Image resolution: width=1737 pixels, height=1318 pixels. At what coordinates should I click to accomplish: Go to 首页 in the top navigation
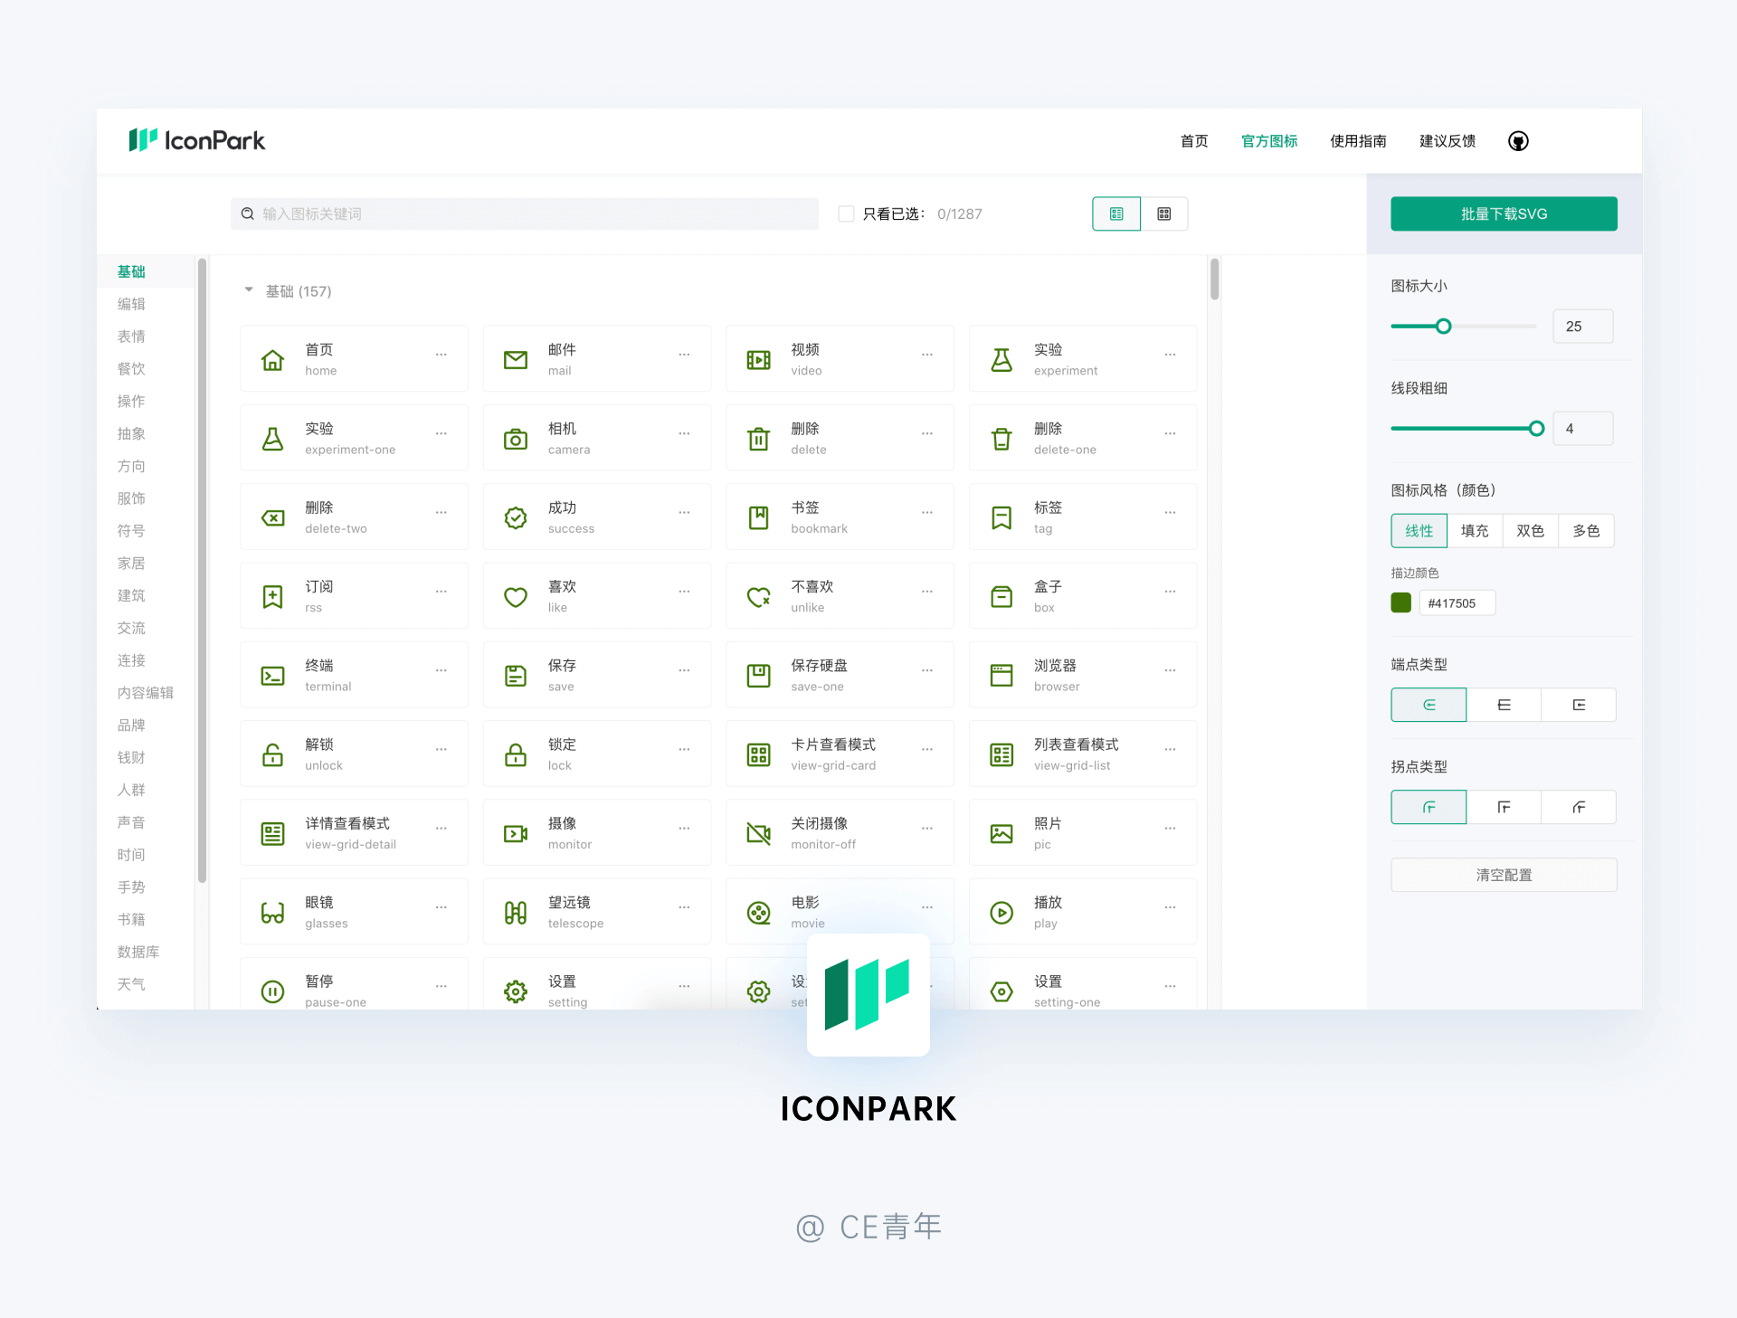pyautogui.click(x=1194, y=141)
